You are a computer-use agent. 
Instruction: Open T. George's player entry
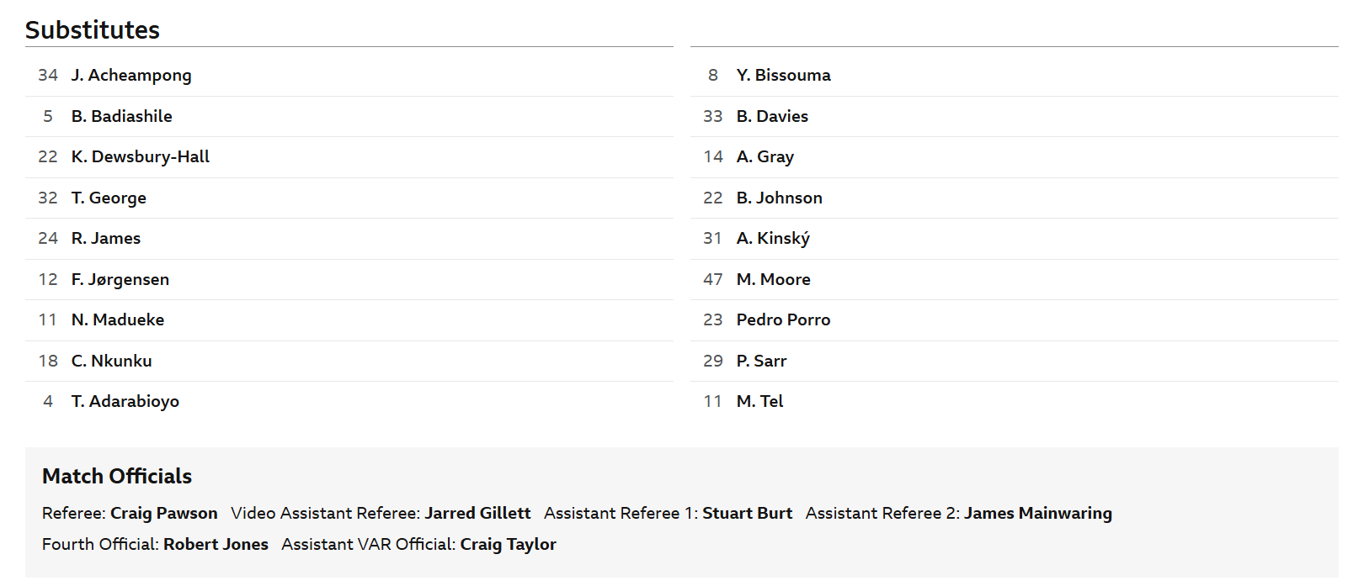[x=109, y=198]
